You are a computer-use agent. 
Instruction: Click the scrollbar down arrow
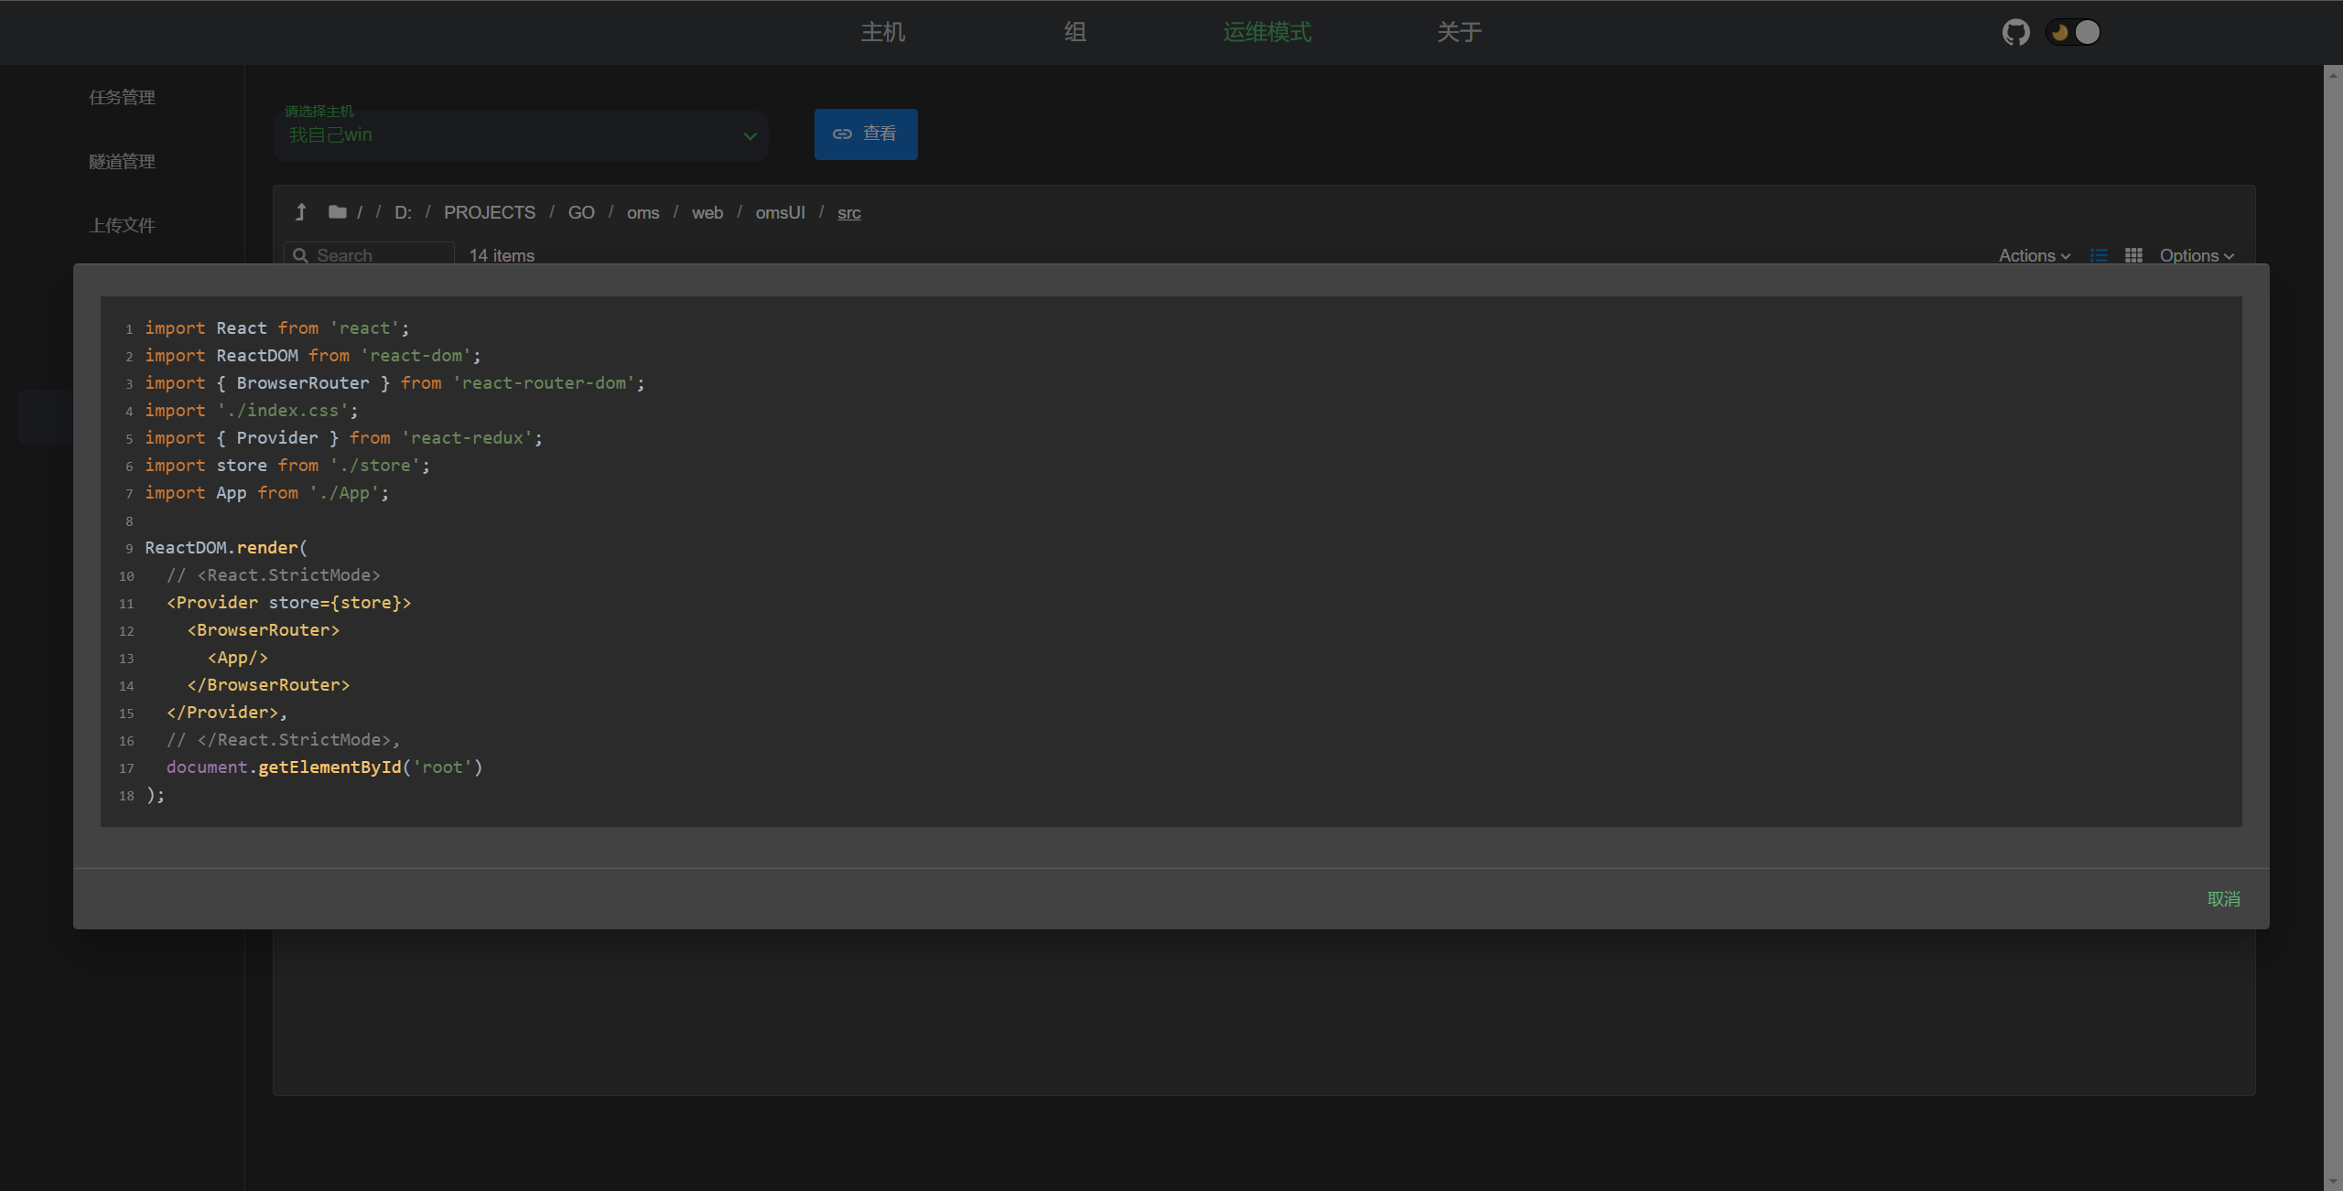pos(2333,1182)
